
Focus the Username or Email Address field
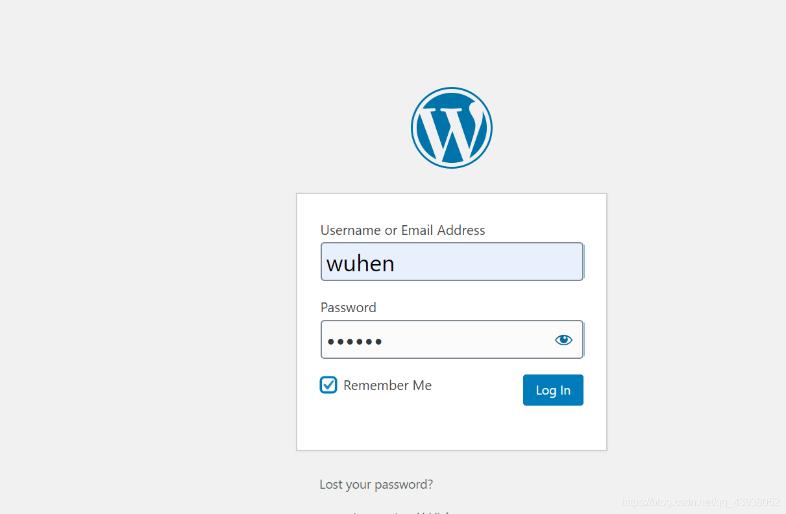pos(452,262)
